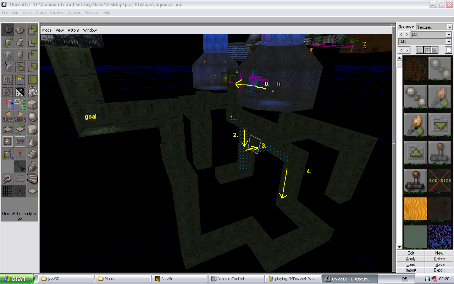
Task: Build a sphere brush from the toolbox
Action: pos(32,117)
